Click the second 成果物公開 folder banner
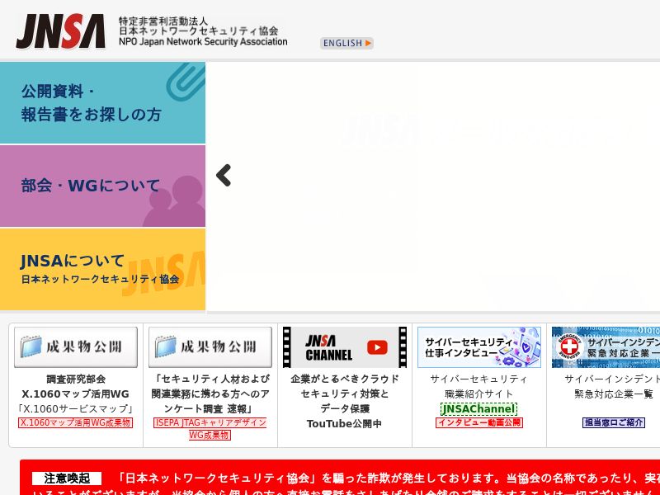 pyautogui.click(x=210, y=346)
